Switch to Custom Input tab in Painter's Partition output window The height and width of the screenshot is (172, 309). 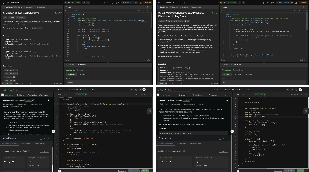point(182,143)
